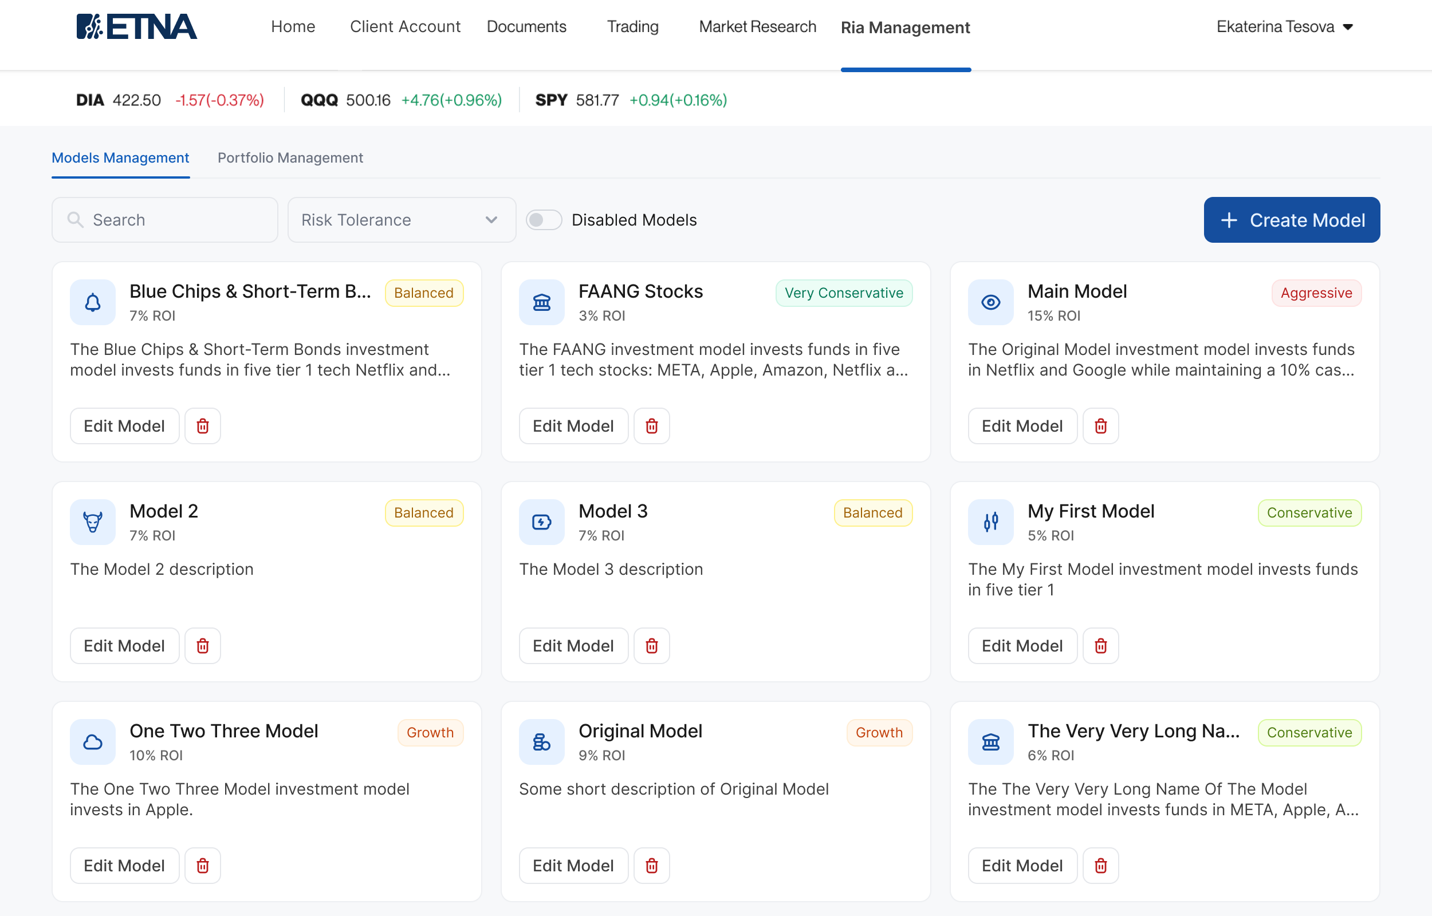Screen dimensions: 1432x916
Task: Edit the Very Very Long Name model
Action: pos(1022,866)
